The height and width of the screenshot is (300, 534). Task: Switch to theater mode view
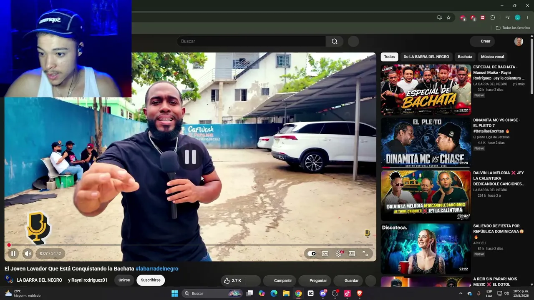[352, 253]
